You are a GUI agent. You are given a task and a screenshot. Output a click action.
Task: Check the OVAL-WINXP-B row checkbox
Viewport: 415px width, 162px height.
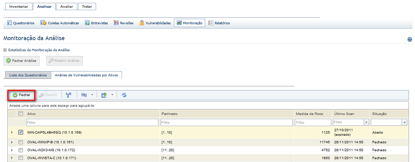pos(21,142)
